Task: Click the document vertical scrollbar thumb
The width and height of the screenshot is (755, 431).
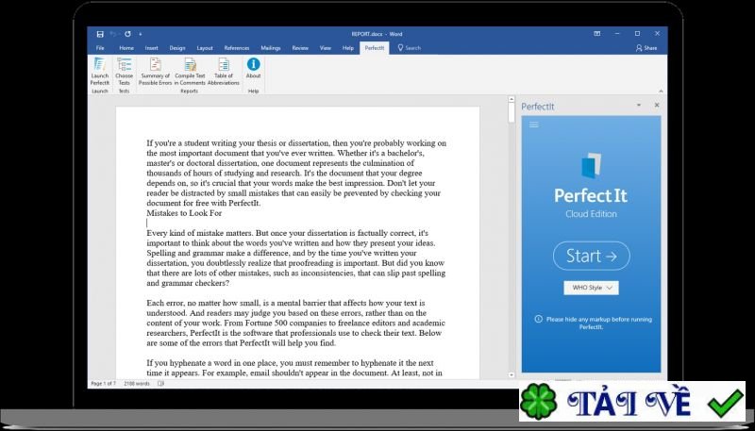Action: 512,113
